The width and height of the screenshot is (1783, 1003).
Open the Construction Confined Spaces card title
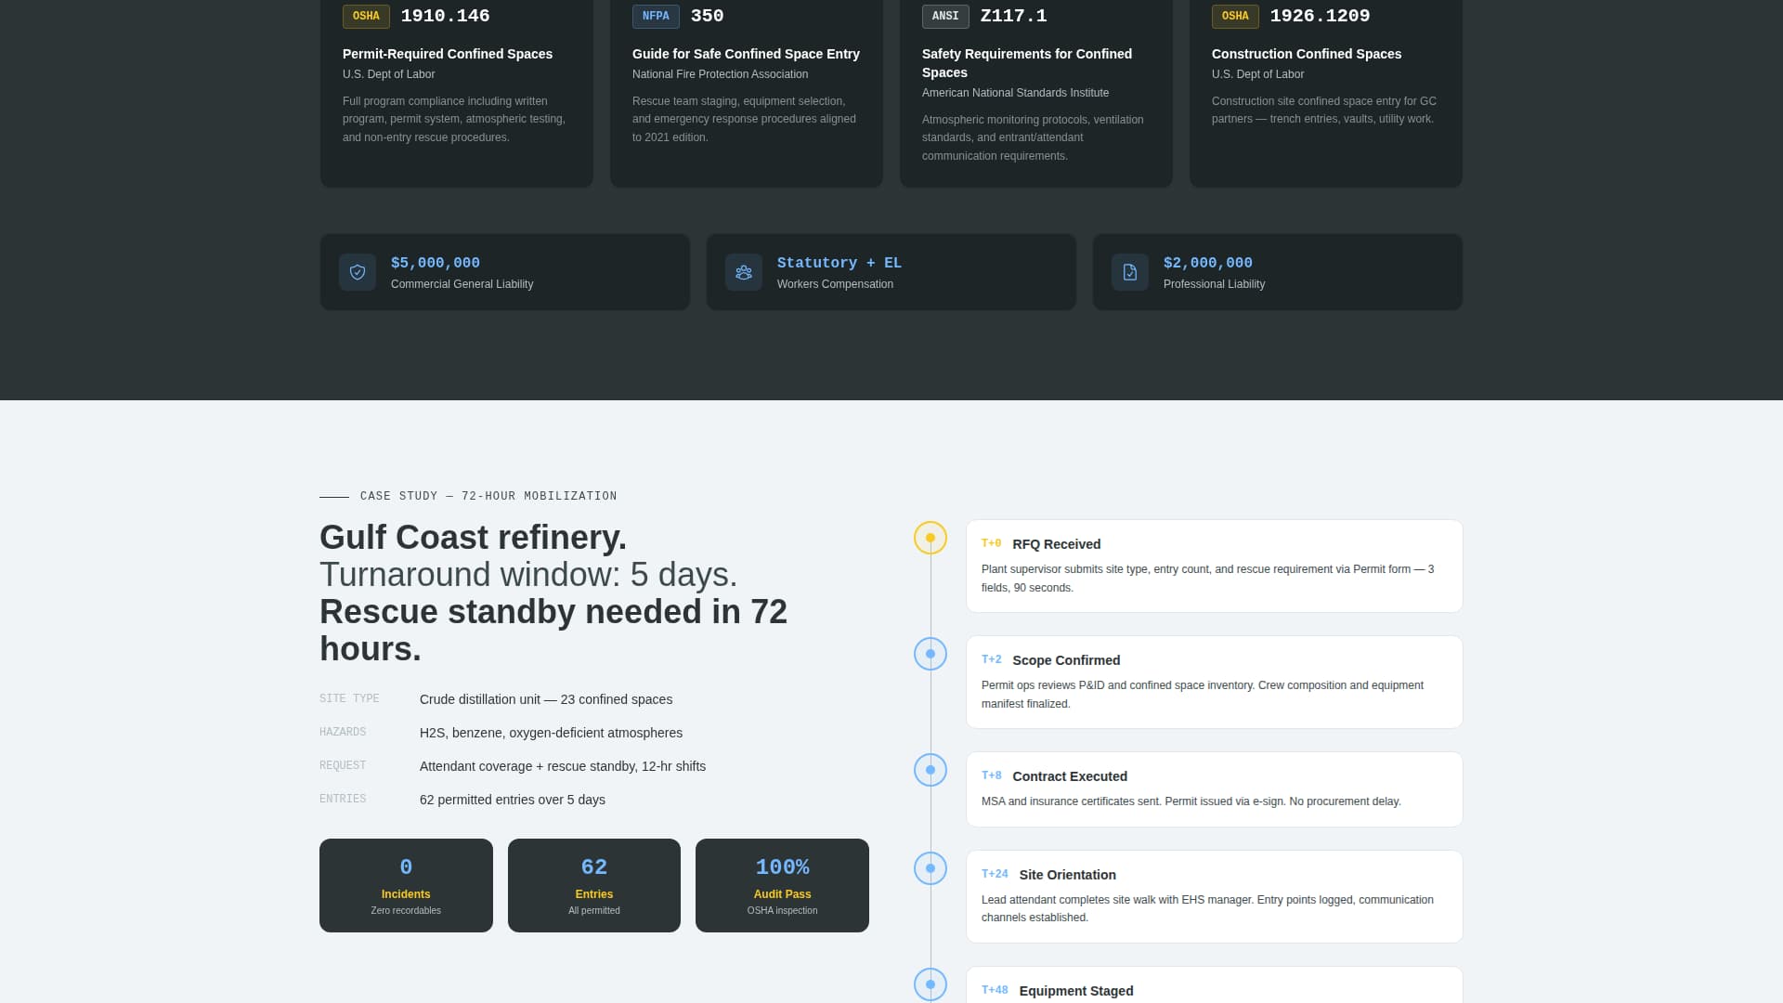(x=1307, y=54)
